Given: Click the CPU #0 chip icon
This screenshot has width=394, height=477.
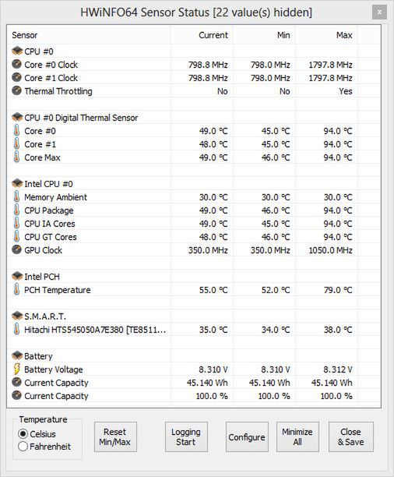Looking at the screenshot, I should click(x=17, y=51).
